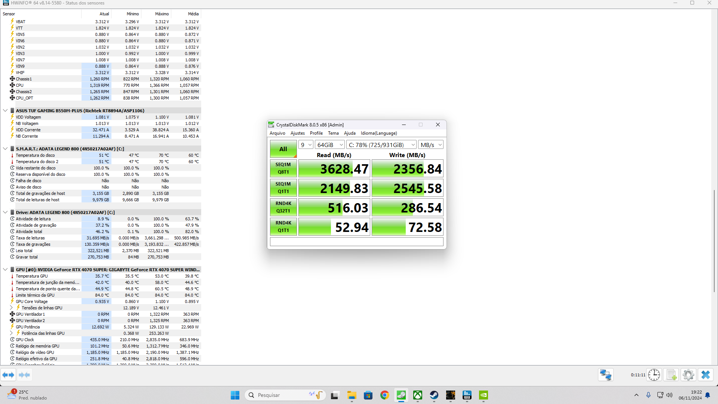Reset the sensor timer clock icon
This screenshot has height=404, width=718.
[654, 375]
